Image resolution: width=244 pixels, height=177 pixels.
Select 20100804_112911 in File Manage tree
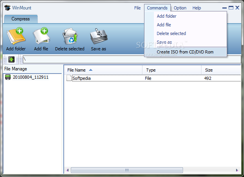(x=31, y=77)
